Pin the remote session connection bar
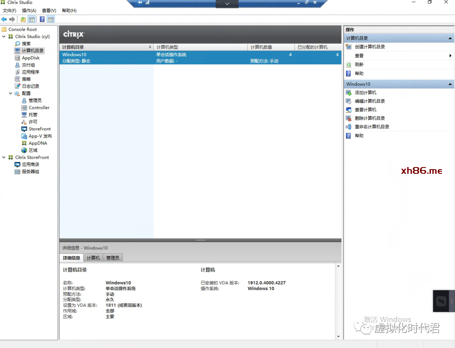This screenshot has height=348, width=455. pyautogui.click(x=139, y=3)
